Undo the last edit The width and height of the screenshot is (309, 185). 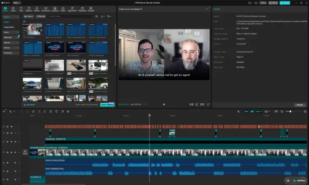pyautogui.click(x=22, y=112)
